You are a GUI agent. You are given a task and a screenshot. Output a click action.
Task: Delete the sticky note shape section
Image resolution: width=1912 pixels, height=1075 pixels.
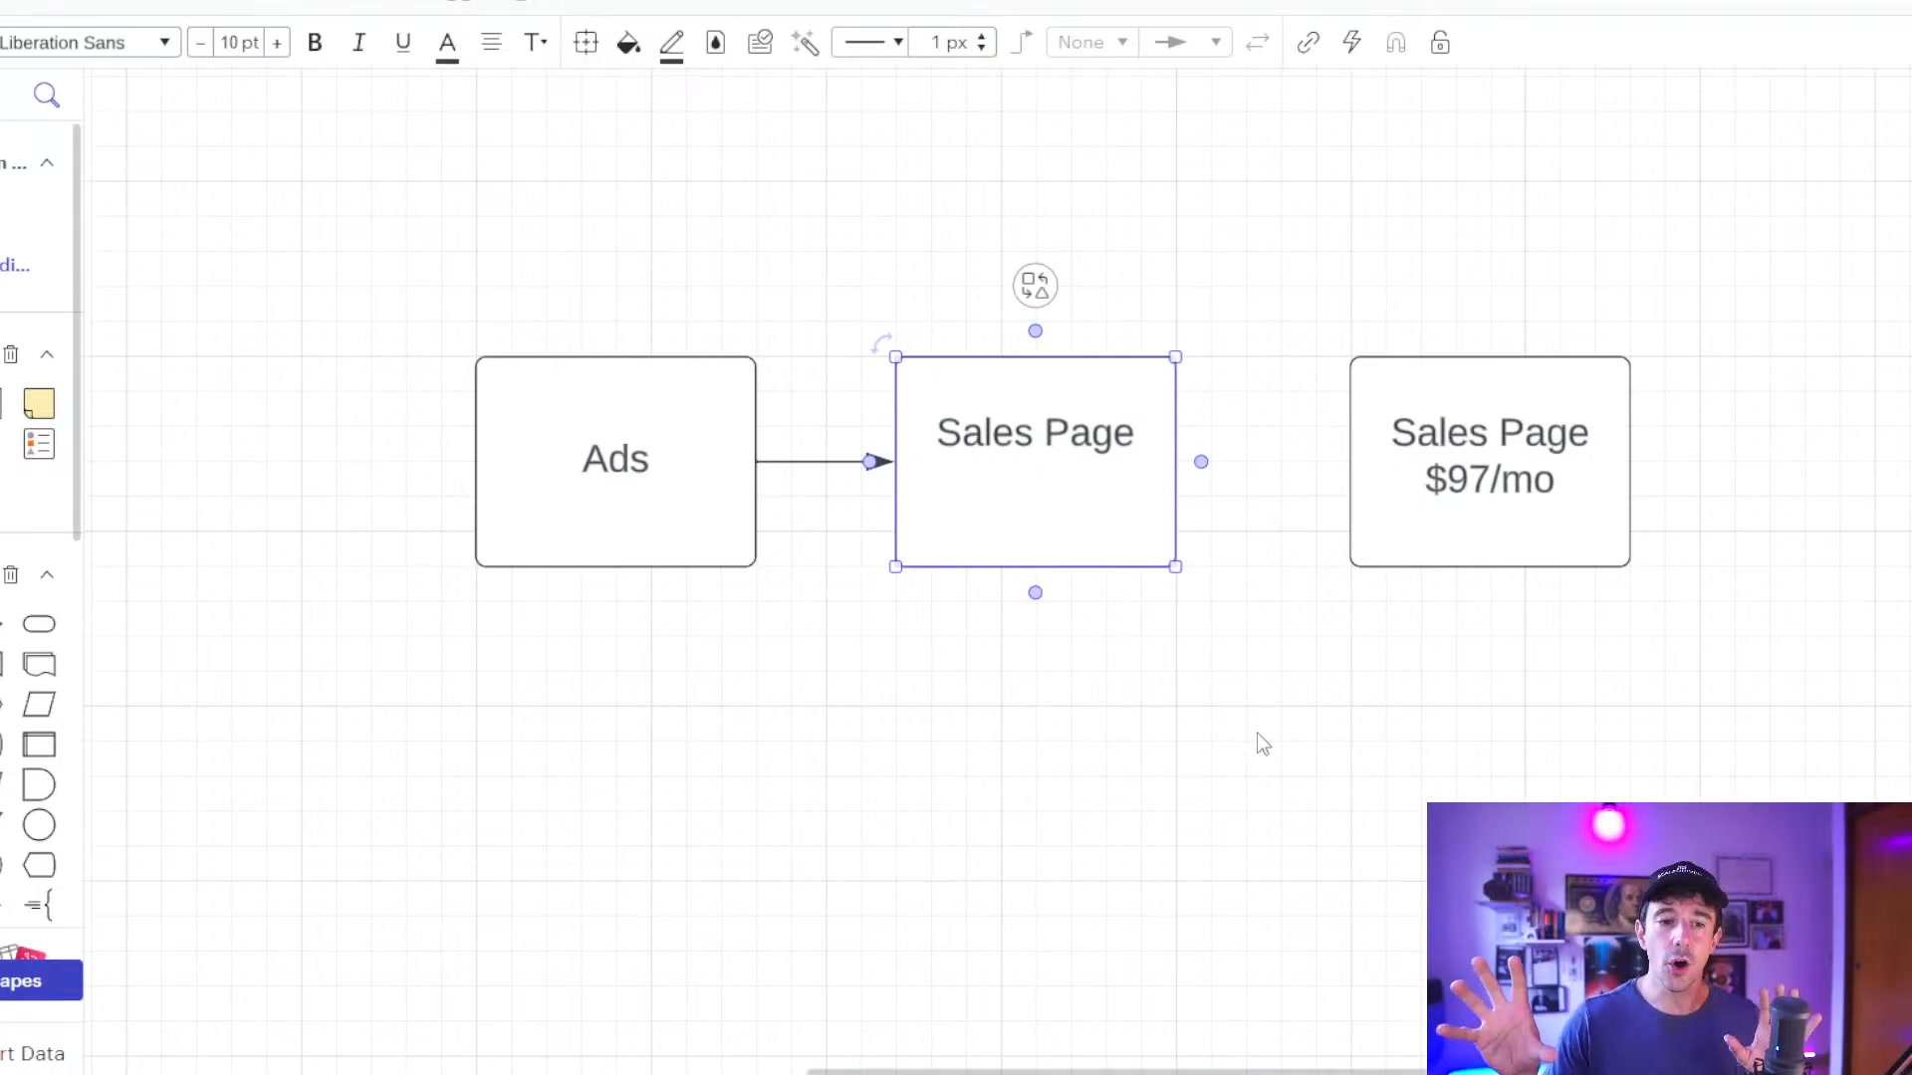pos(11,354)
